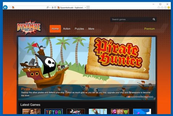
Task: Select the last carousel dot
Action: 152,97
